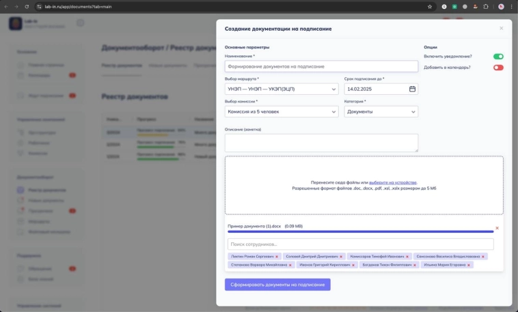This screenshot has width=518, height=312.
Task: Open the Выбор комиссии dropdown
Action: 282,111
